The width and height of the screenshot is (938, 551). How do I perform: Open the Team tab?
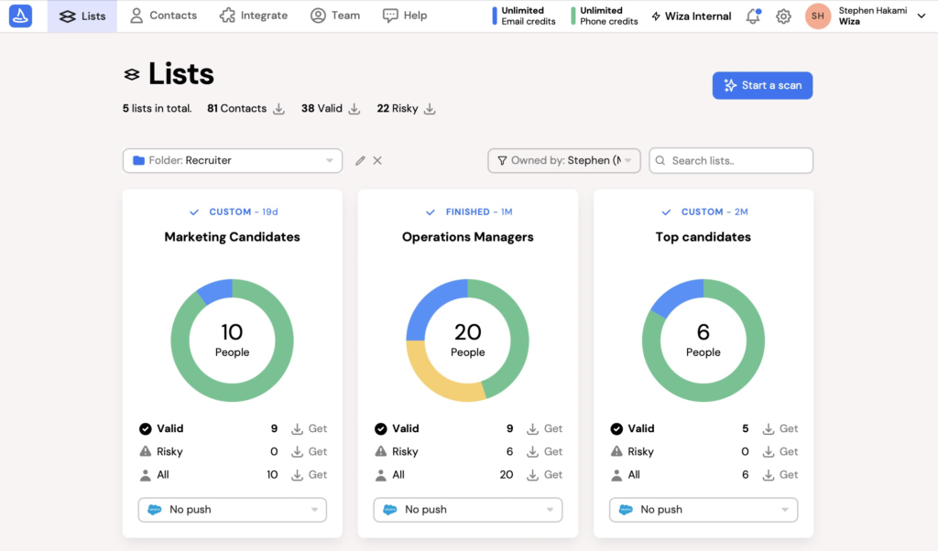(x=335, y=16)
